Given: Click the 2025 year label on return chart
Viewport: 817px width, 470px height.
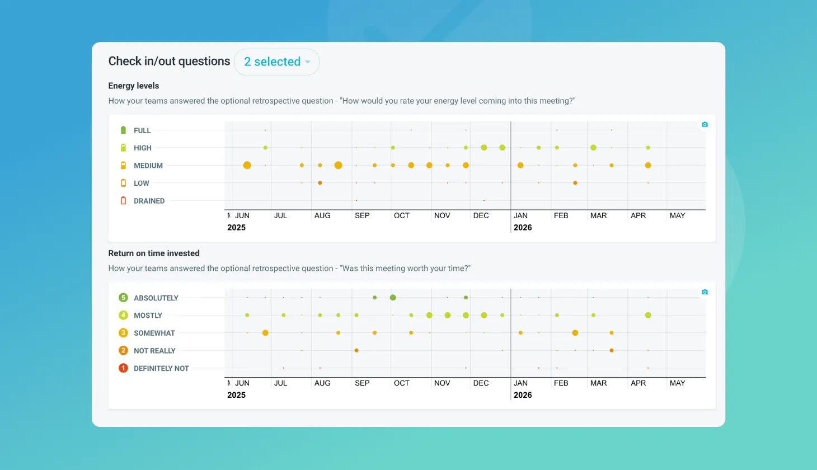Looking at the screenshot, I should pos(236,395).
